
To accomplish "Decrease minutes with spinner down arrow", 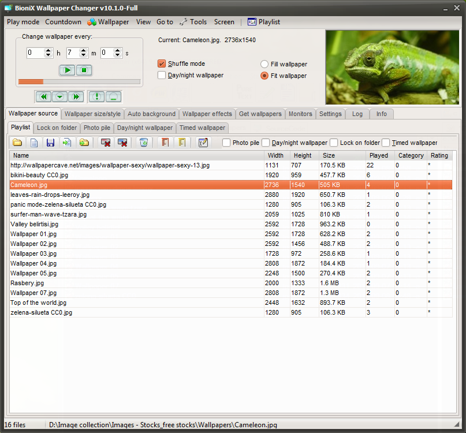I will point(84,55).
